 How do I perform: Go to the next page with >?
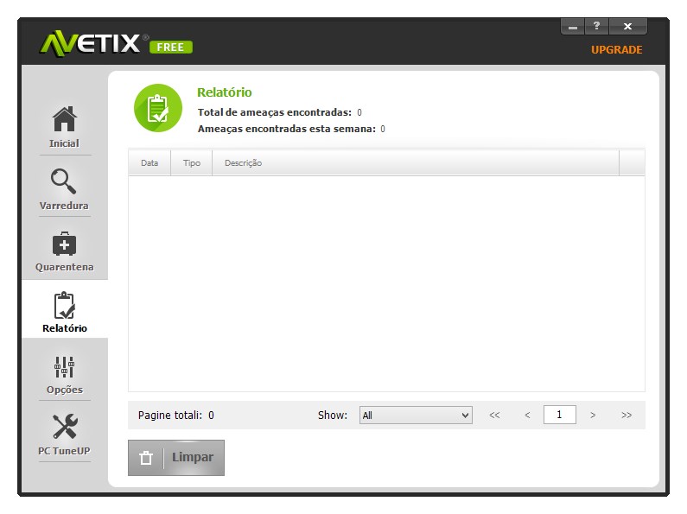tap(593, 415)
